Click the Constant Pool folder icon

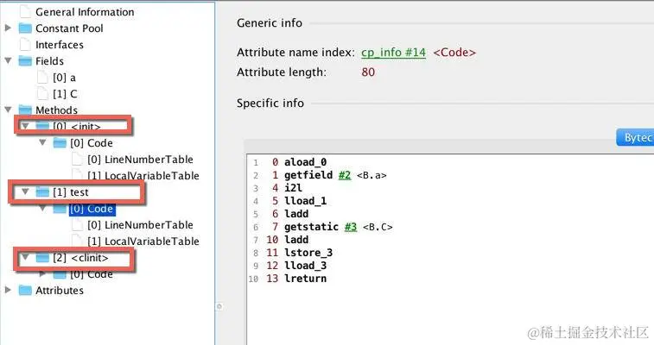click(25, 28)
